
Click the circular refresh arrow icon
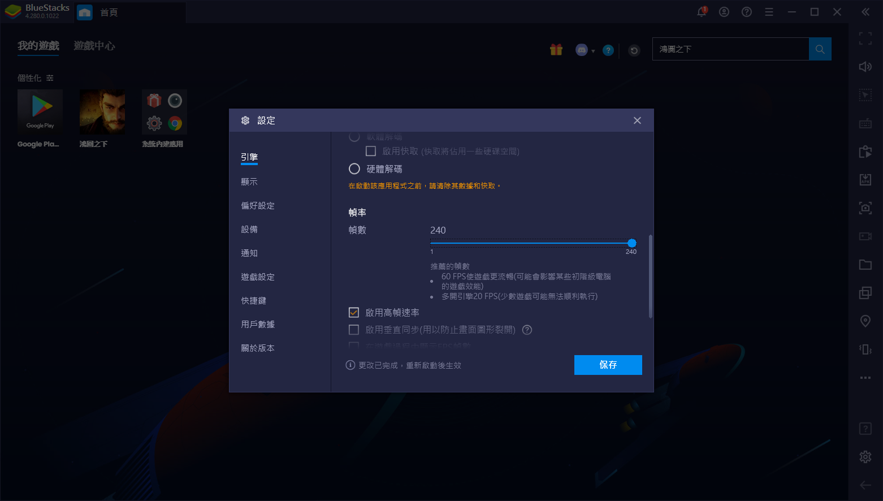tap(634, 50)
